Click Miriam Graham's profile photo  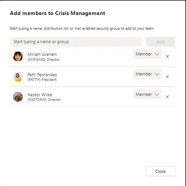tap(18, 56)
